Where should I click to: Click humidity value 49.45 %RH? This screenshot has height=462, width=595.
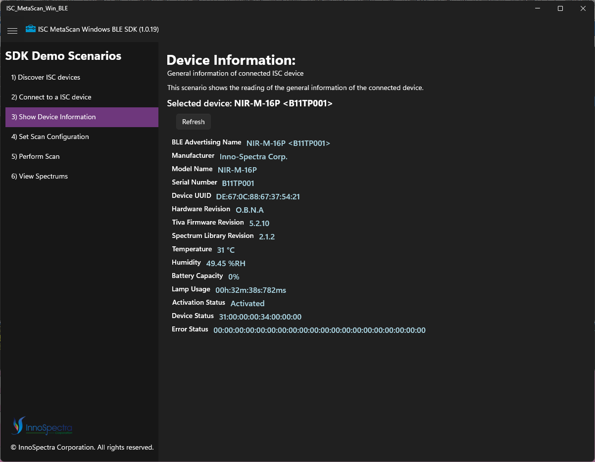point(226,264)
